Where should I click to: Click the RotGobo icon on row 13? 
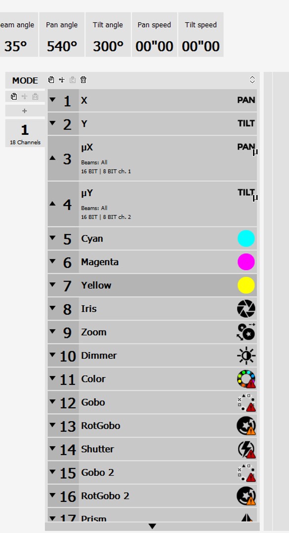pos(246,426)
